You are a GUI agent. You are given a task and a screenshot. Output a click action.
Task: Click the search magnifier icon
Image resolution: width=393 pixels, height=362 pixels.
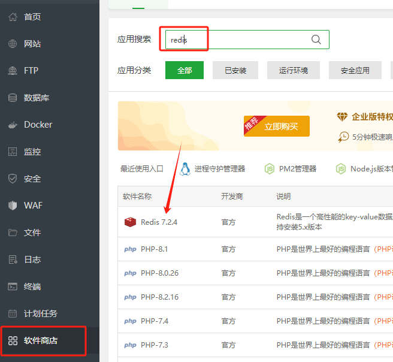316,40
